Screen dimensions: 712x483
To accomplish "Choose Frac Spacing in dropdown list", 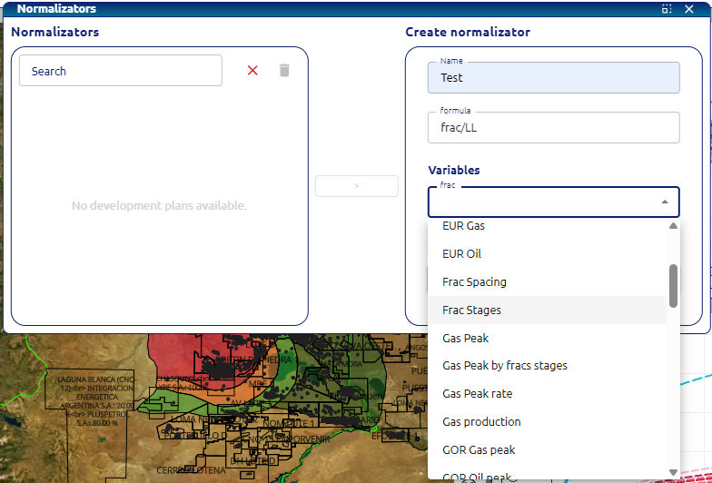I will [x=474, y=282].
